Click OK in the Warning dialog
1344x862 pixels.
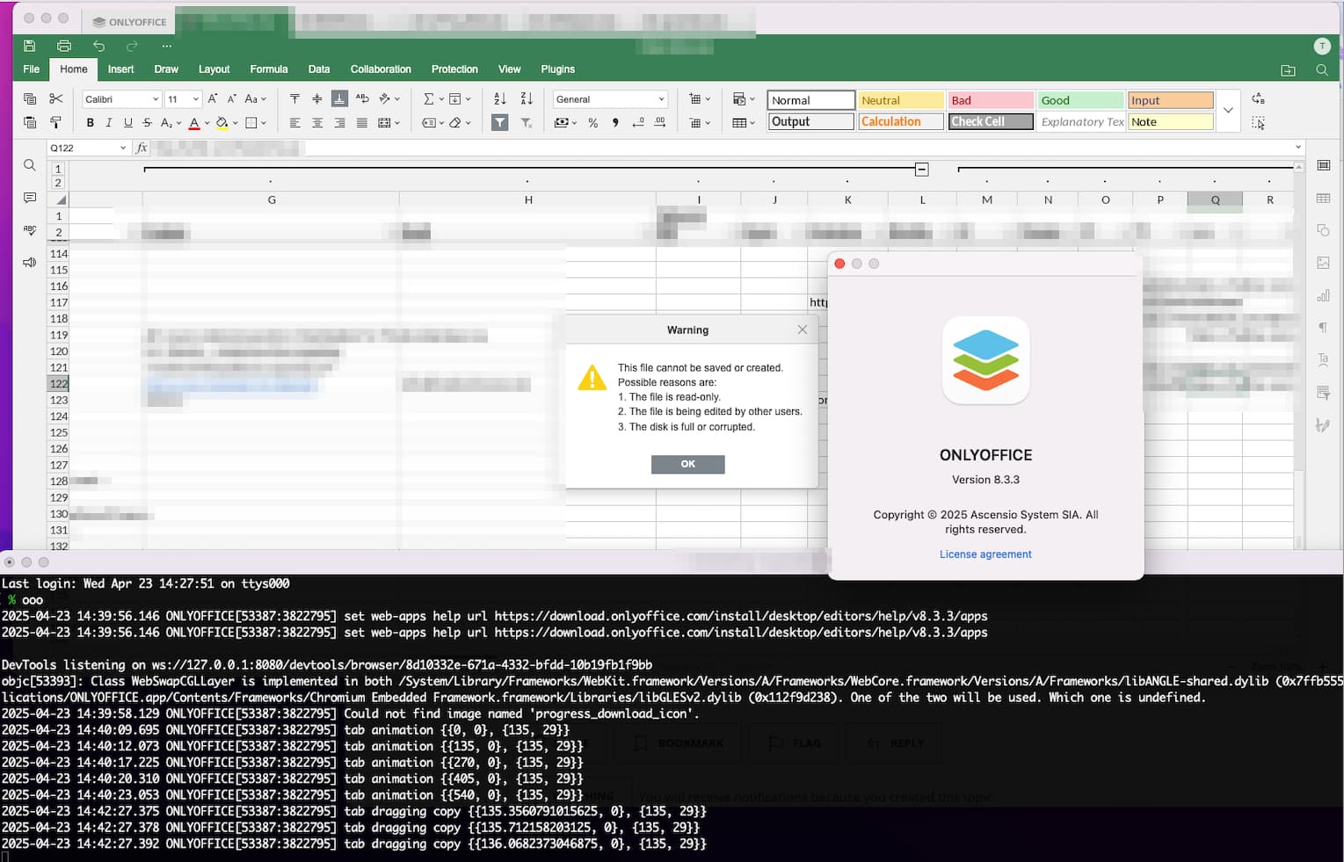click(688, 464)
